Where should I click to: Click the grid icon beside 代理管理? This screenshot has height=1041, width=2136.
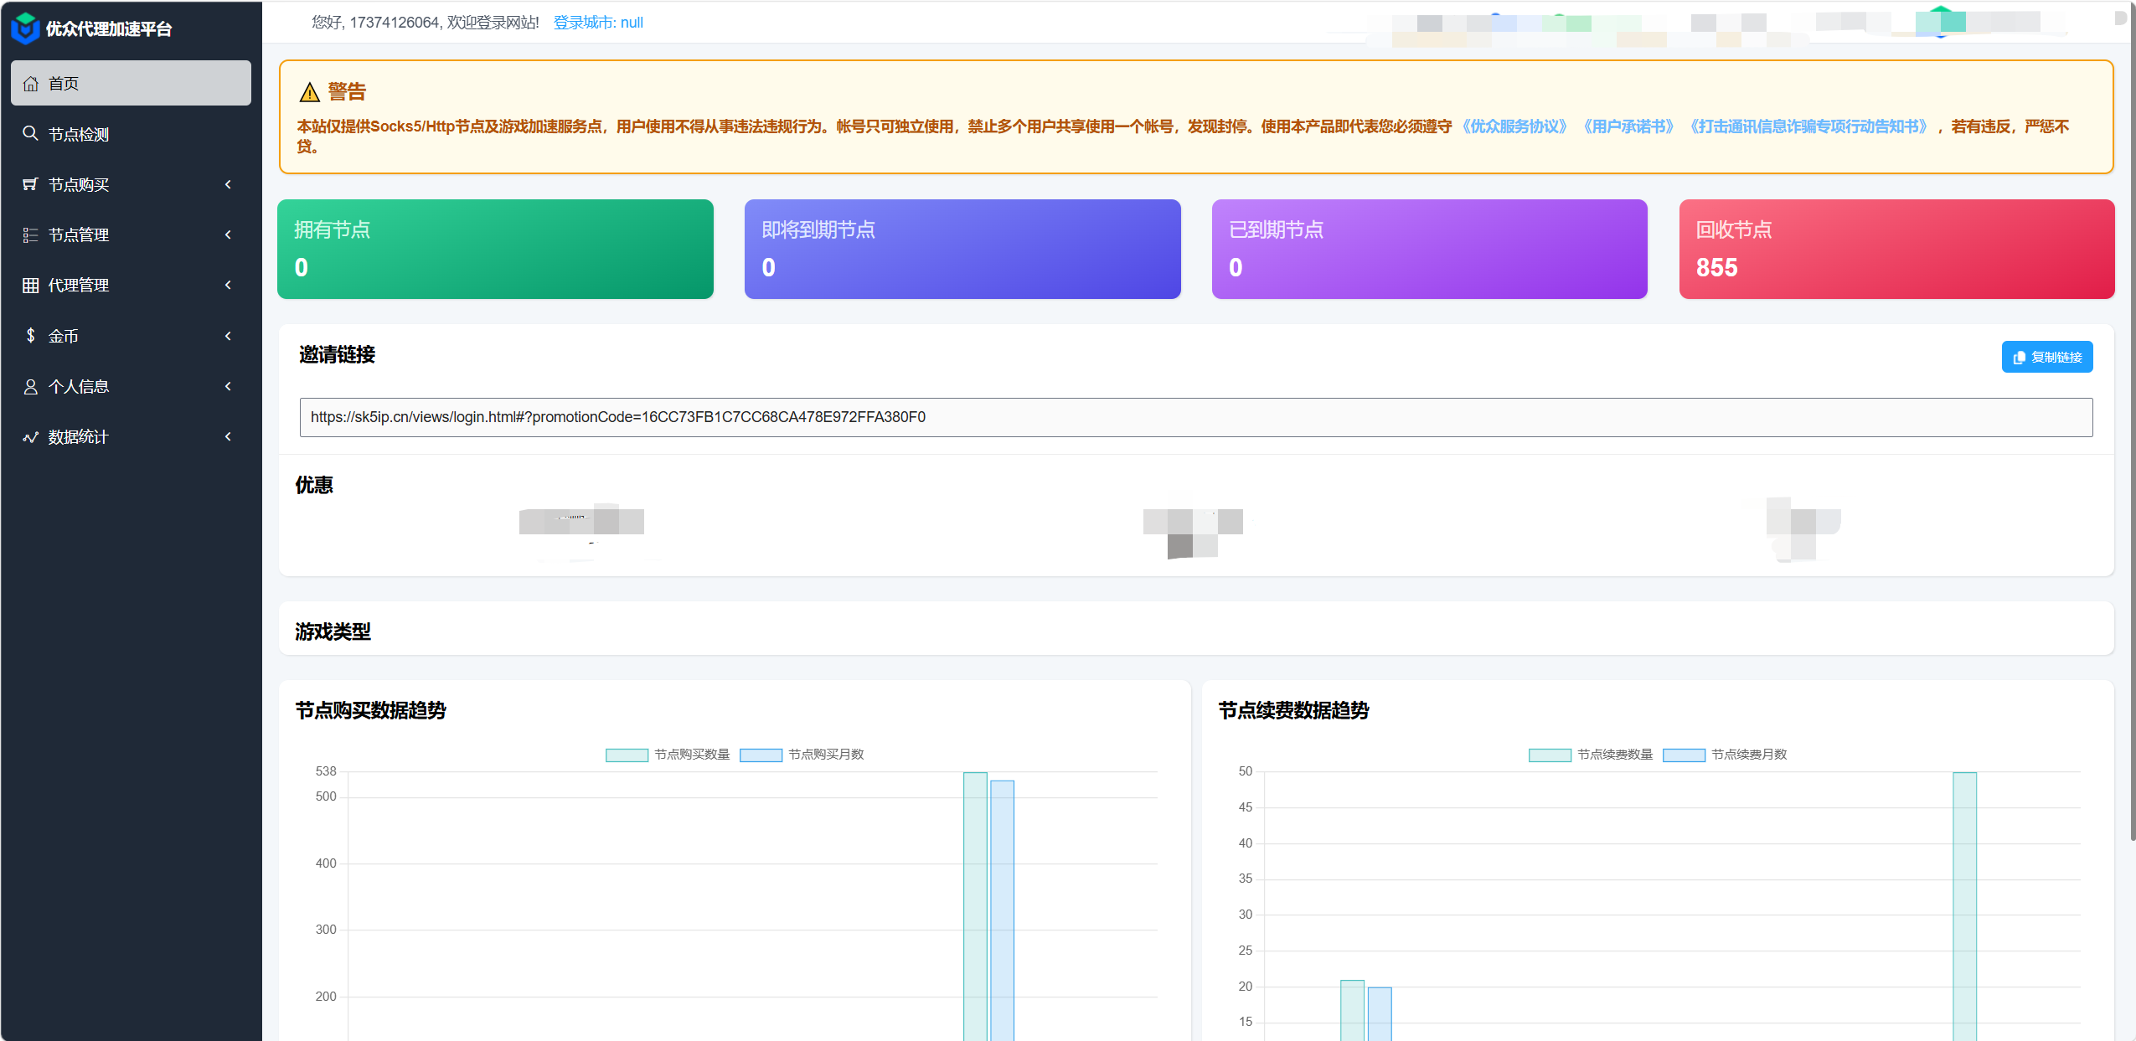click(30, 285)
